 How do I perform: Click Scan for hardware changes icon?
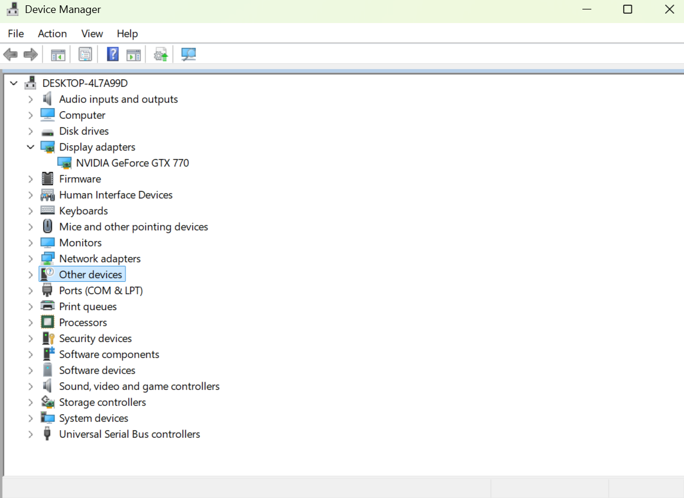[x=189, y=55]
